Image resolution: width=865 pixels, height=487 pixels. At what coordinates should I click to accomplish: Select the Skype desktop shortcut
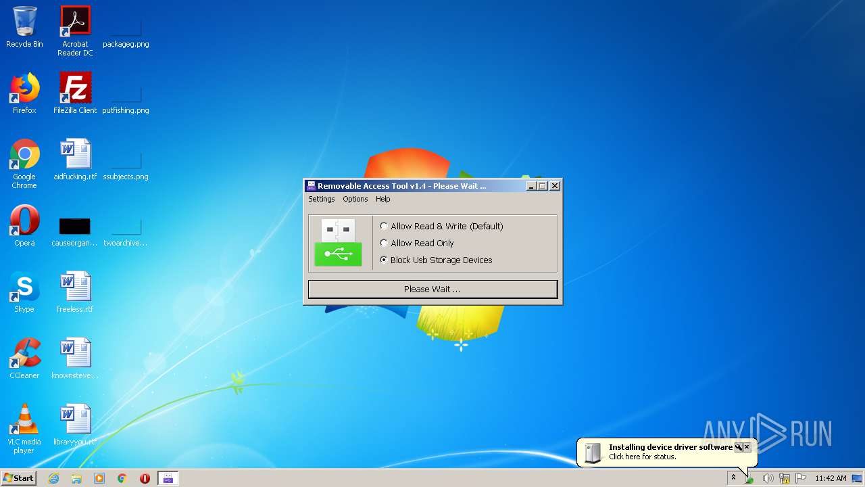pos(24,292)
